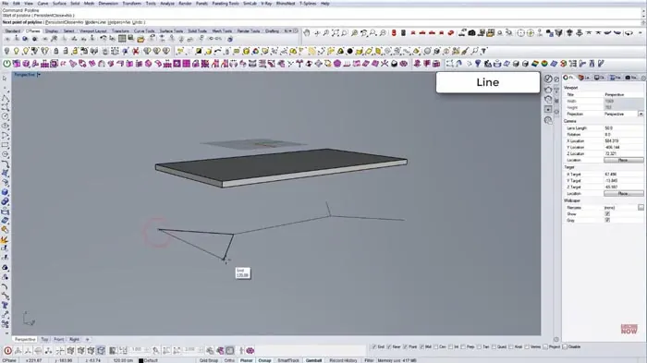Check the Disable osnap checkbox
The width and height of the screenshot is (647, 363).
(565, 347)
